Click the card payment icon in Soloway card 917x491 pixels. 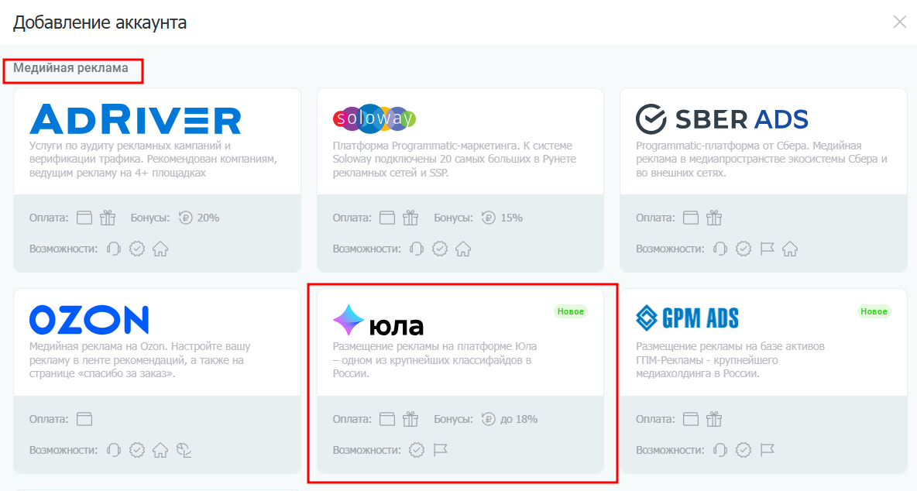tap(387, 218)
